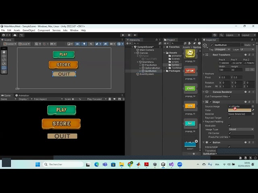
Task: Open Windows Start button
Action: pos(37,164)
